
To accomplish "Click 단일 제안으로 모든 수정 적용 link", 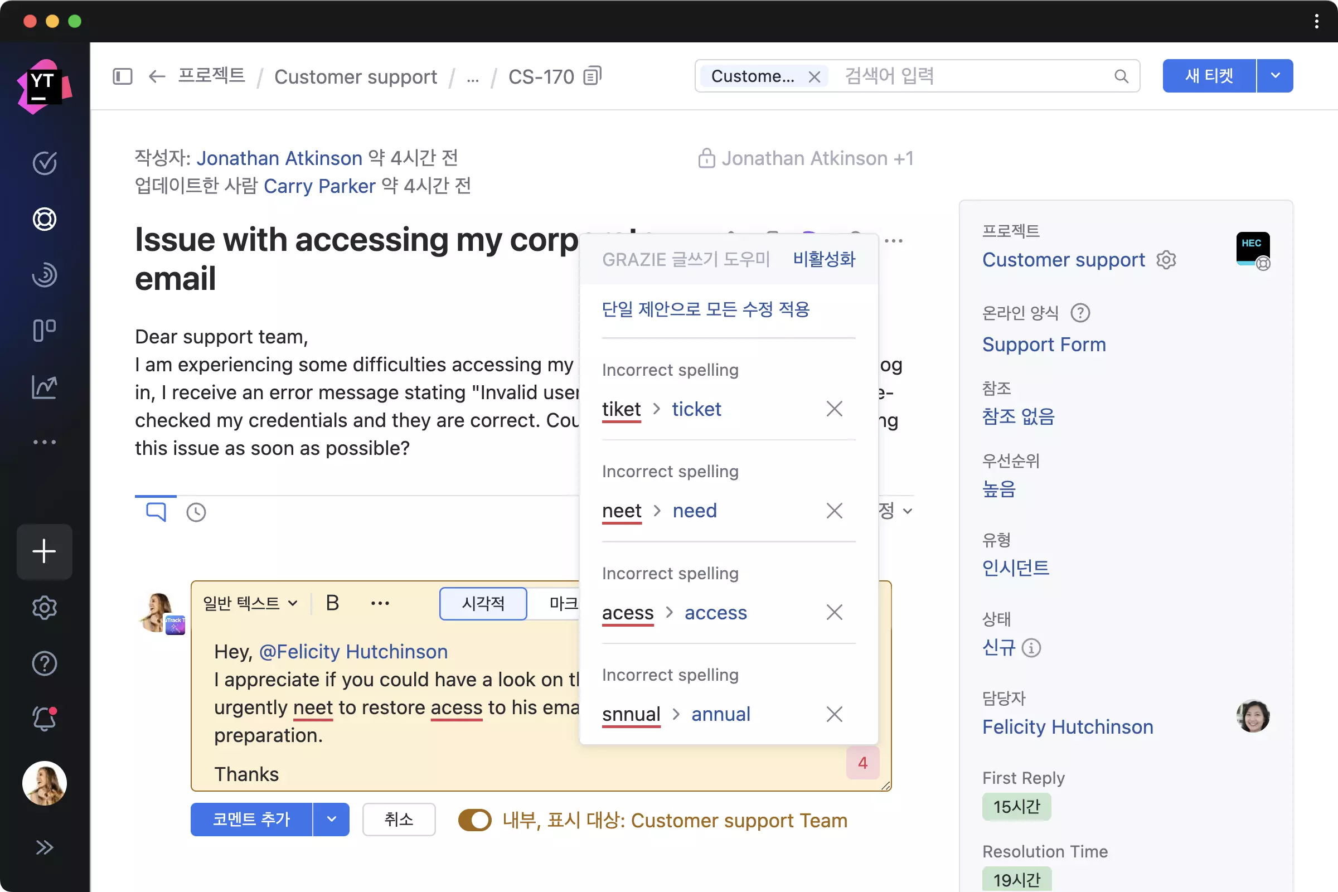I will click(705, 309).
